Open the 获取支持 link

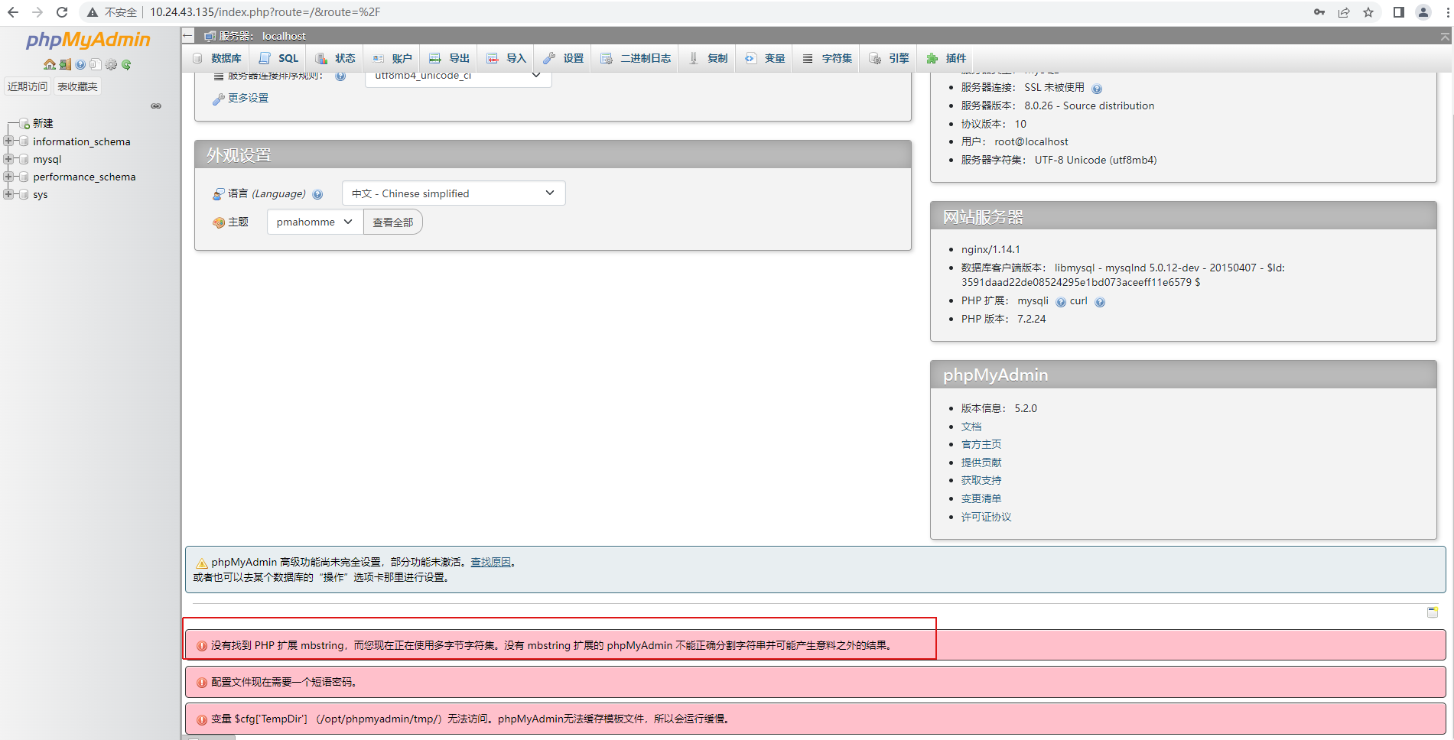click(x=981, y=480)
